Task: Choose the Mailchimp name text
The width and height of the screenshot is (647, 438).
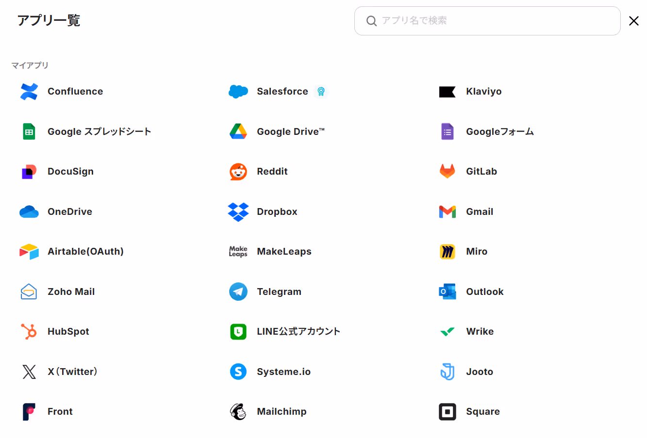Action: [x=282, y=412]
